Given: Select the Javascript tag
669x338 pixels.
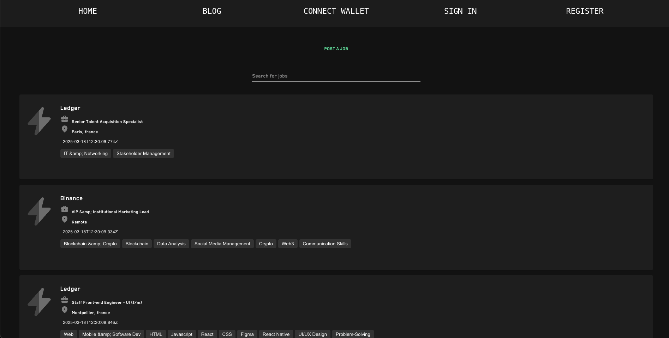Looking at the screenshot, I should click(x=182, y=334).
